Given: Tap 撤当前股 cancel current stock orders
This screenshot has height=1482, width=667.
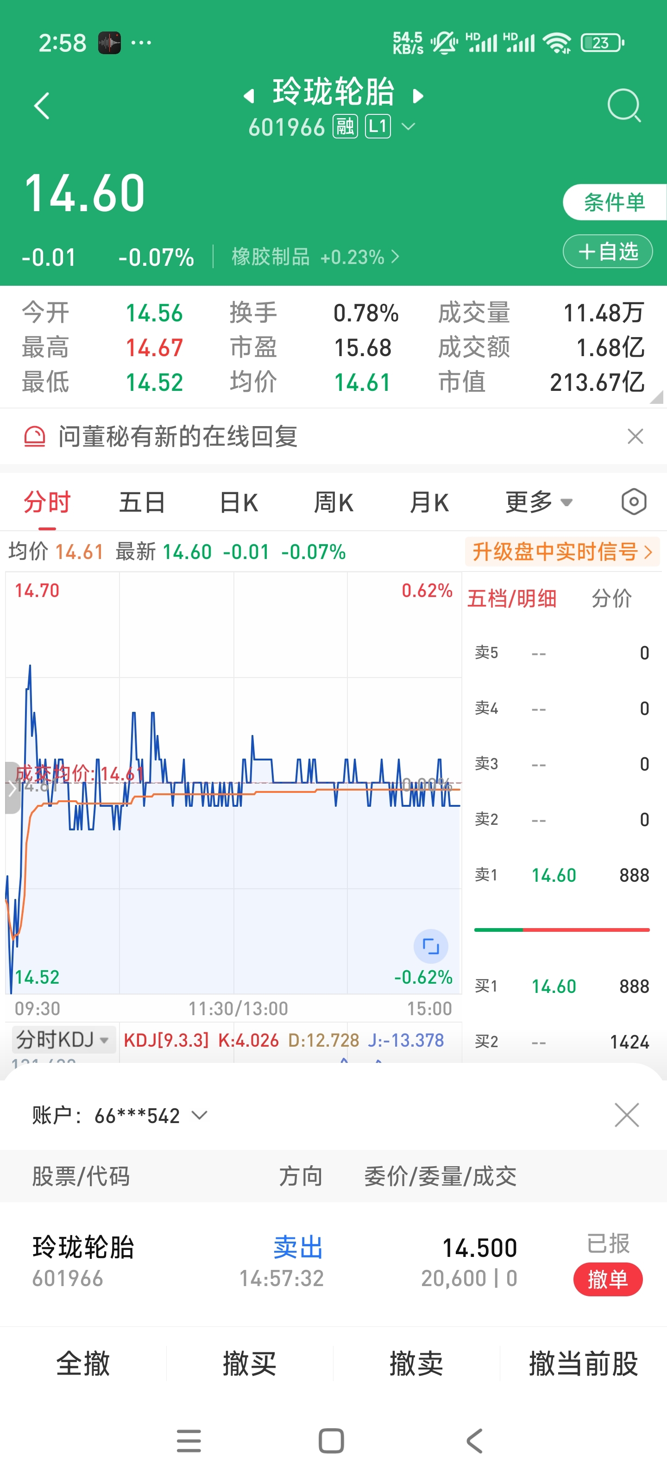Looking at the screenshot, I should [x=584, y=1363].
